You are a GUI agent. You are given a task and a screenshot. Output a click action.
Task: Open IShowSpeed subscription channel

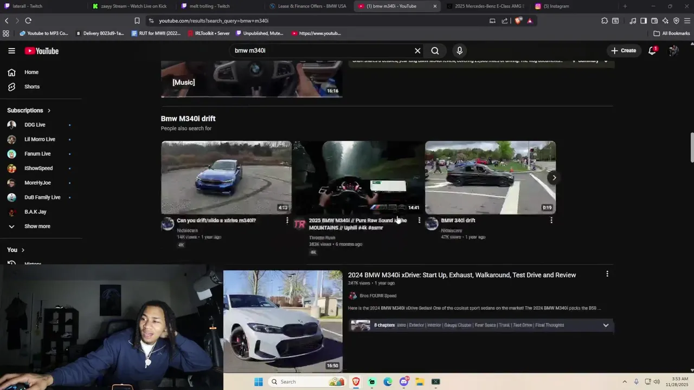(x=39, y=168)
